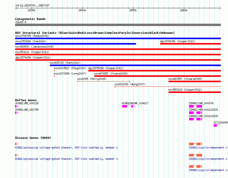The width and height of the screenshot is (228, 178).
Task: Click the CDKN1C|NM_001122630 gene model
Action: tap(195, 119)
